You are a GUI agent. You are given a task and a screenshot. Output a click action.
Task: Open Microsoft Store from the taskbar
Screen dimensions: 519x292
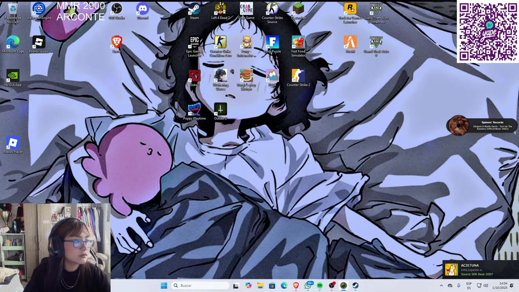(272, 286)
